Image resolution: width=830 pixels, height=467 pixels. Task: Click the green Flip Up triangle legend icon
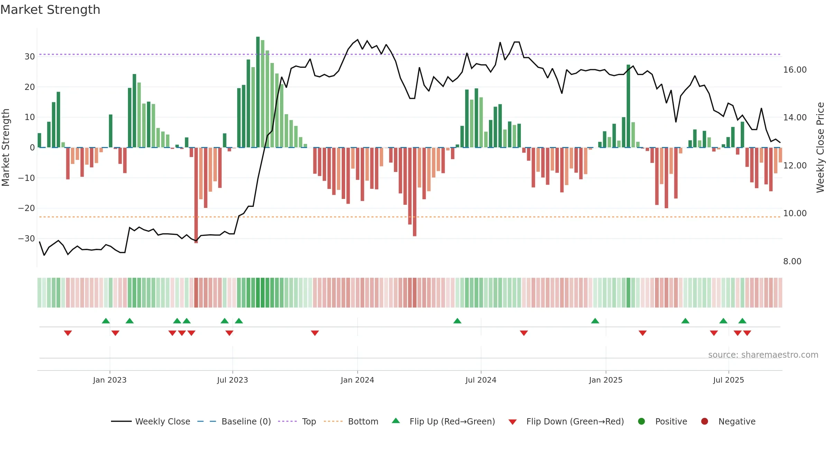(x=396, y=421)
